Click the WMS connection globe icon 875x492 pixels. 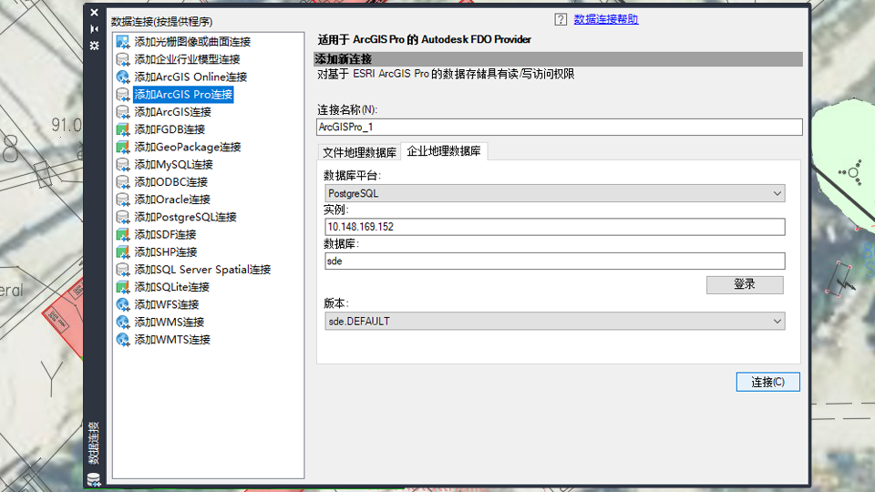pyautogui.click(x=123, y=322)
